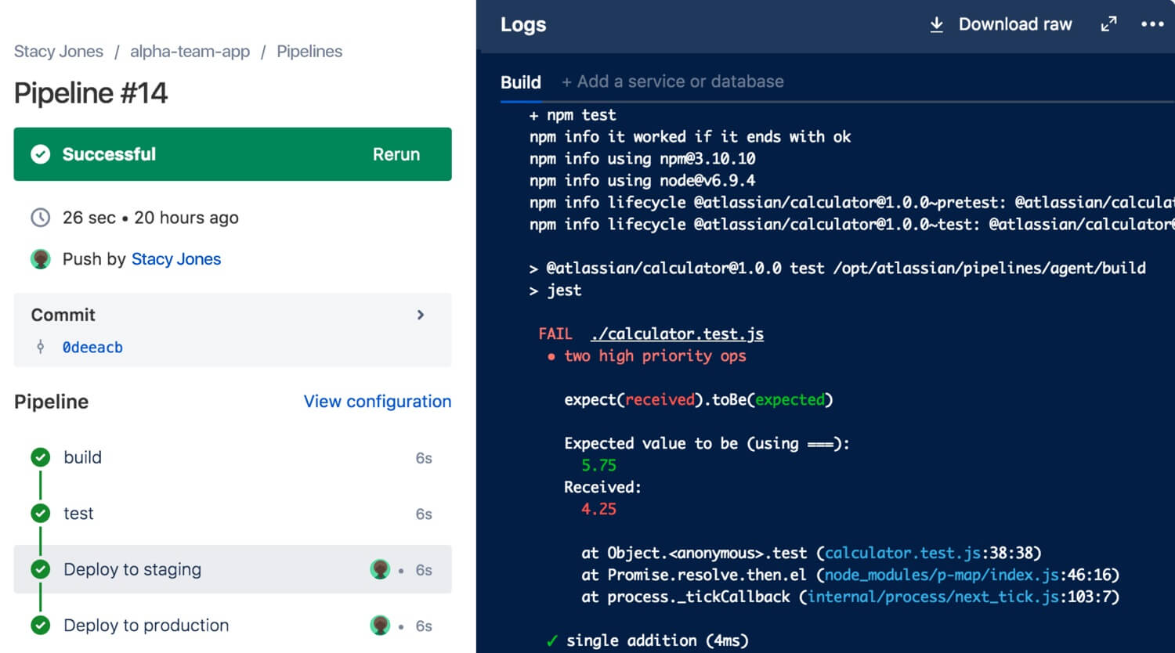Expand the Commit section chevron
Screen dimensions: 1175x653
(x=421, y=315)
